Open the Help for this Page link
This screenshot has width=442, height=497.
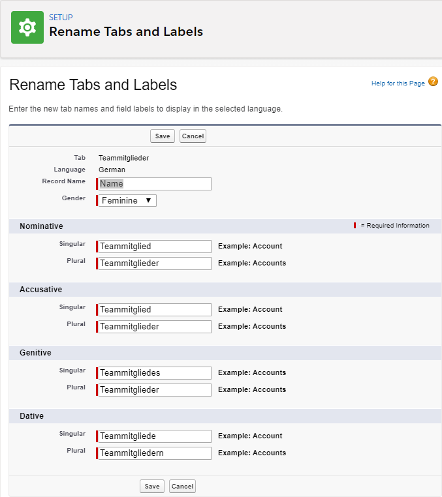point(398,83)
